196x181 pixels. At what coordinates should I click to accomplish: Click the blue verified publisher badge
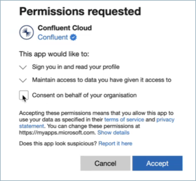pyautogui.click(x=73, y=37)
